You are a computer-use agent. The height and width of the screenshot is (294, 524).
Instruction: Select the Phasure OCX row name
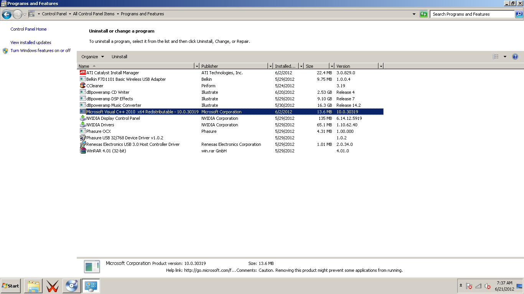(99, 131)
